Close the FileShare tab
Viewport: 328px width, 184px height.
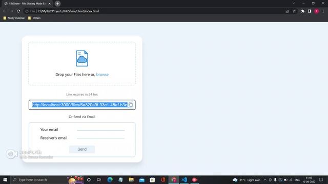pyautogui.click(x=50, y=4)
